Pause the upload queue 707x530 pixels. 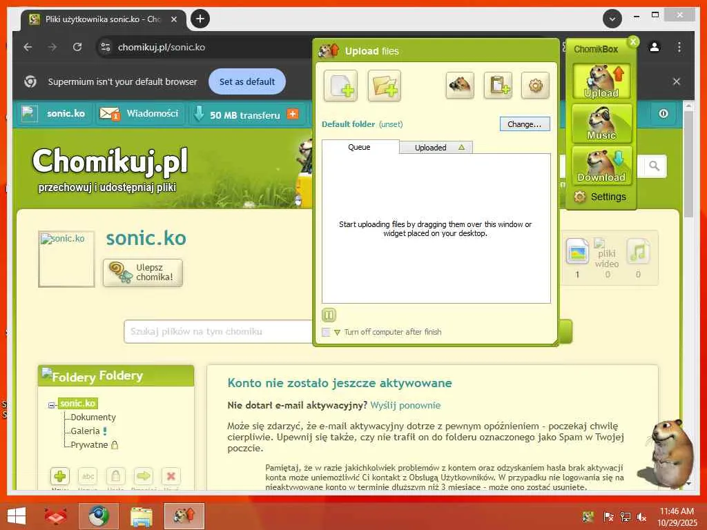(x=329, y=315)
